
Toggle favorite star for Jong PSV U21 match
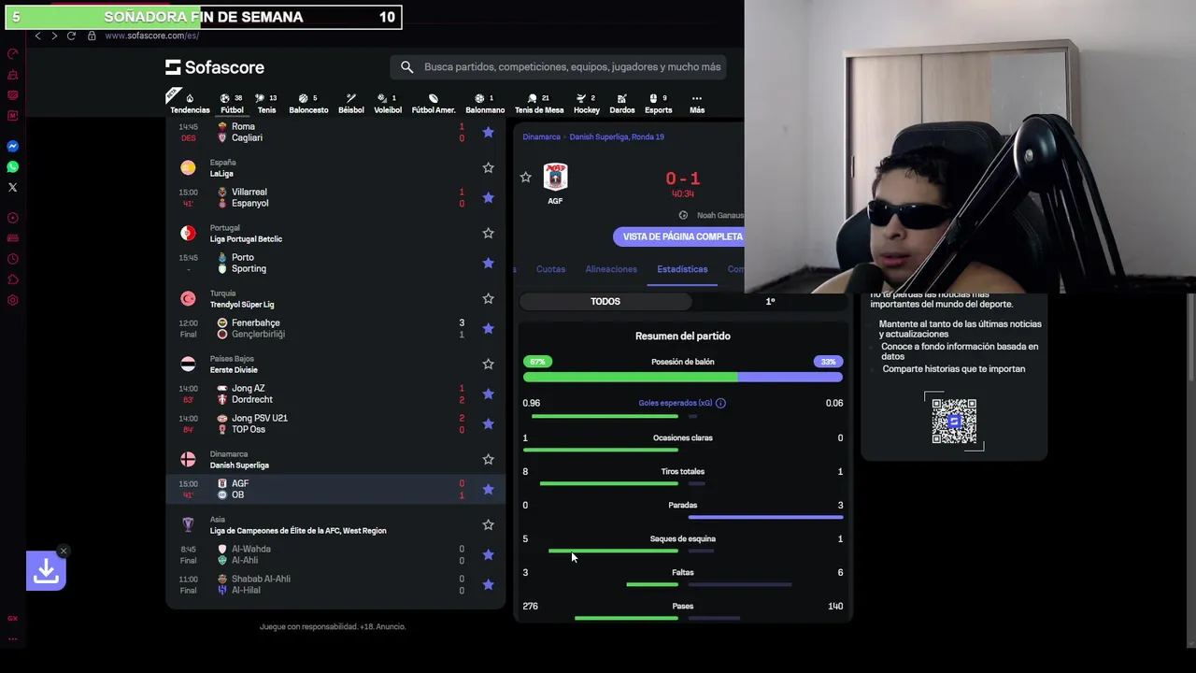pos(488,423)
